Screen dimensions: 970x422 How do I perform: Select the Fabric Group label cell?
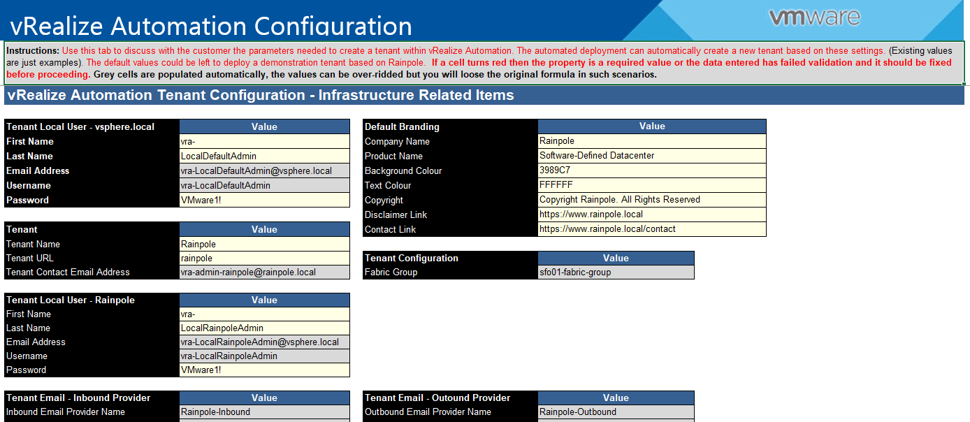451,272
